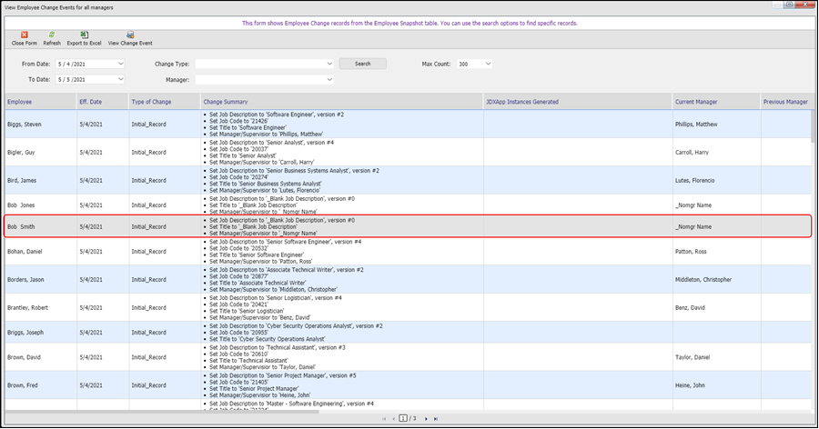819x429 pixels.
Task: Expand the Manager dropdown list
Action: pos(329,80)
